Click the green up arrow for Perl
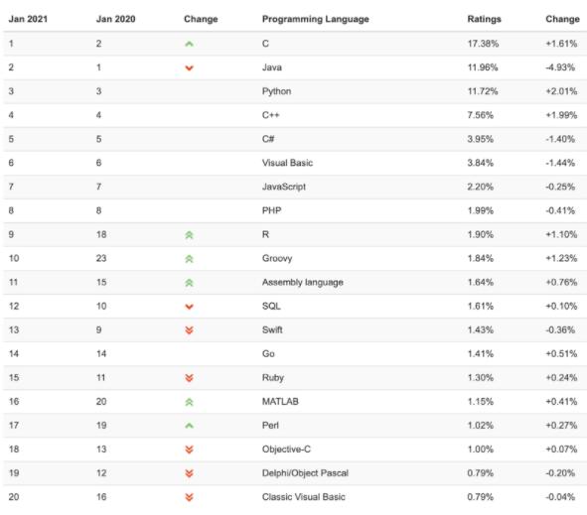 point(189,426)
